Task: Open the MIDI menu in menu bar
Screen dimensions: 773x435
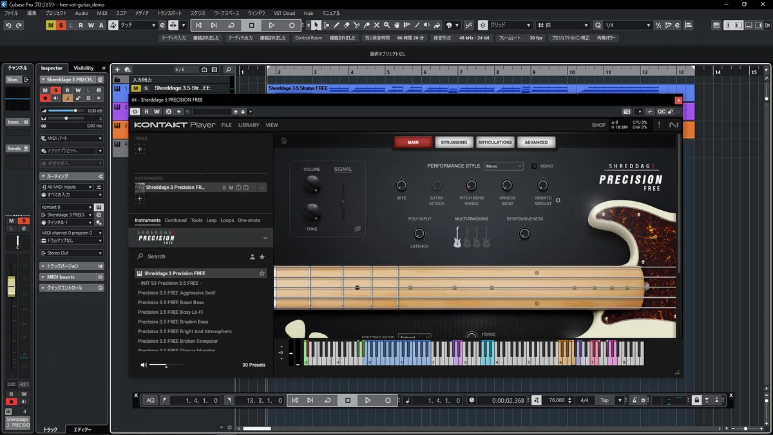Action: (x=102, y=13)
